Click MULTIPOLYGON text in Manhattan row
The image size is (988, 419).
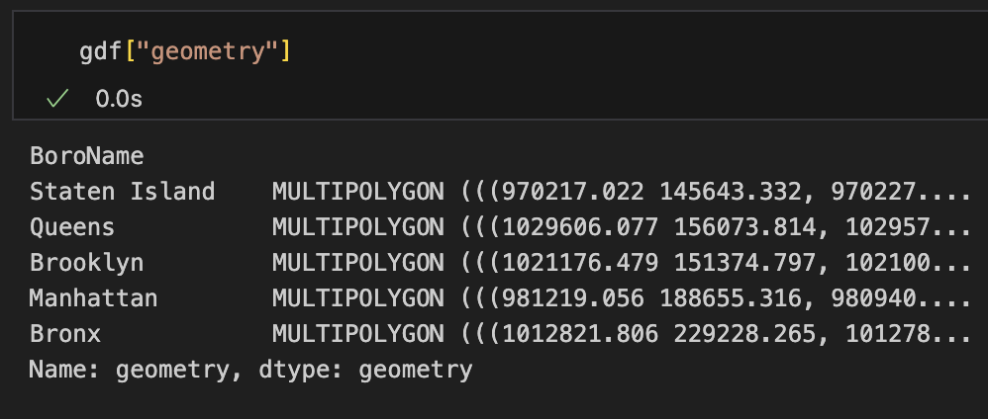pos(357,298)
